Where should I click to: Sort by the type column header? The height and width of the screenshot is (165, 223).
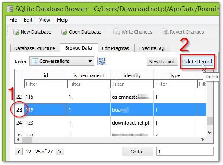[x=175, y=75]
